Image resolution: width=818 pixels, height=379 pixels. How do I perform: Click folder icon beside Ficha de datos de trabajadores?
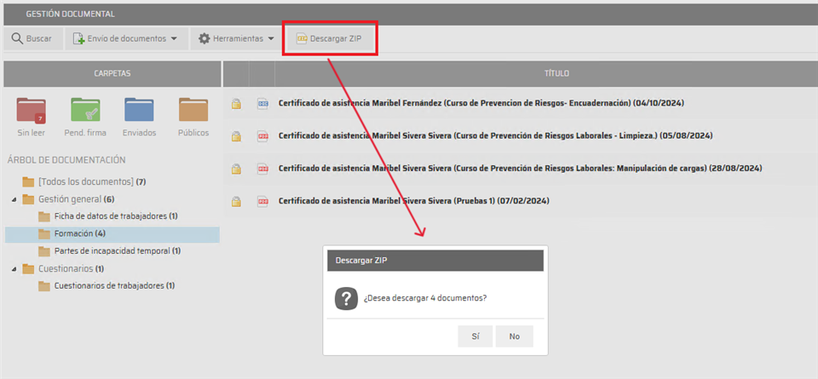[44, 216]
